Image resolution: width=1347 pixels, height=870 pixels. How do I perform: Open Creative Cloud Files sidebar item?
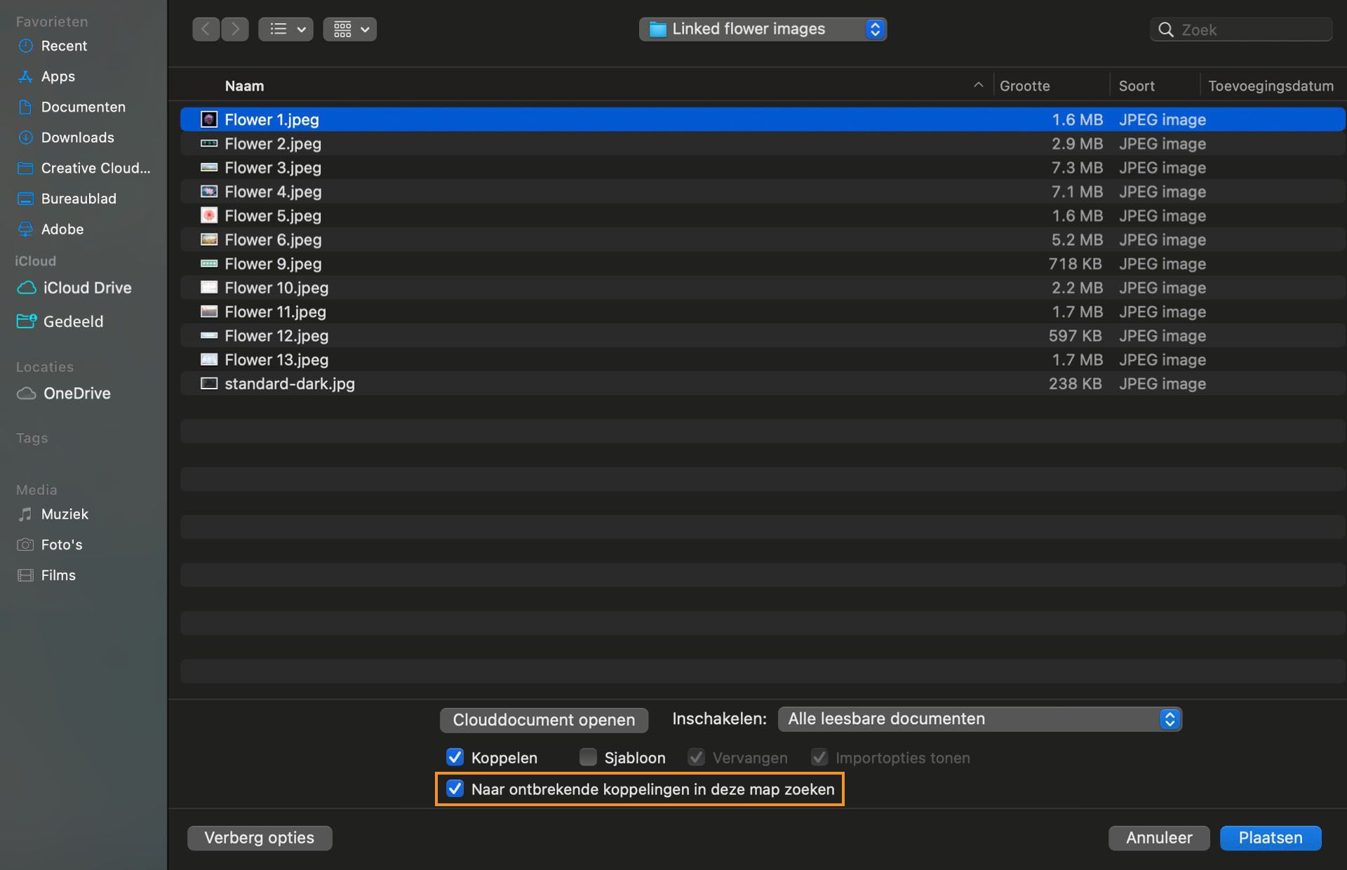[95, 168]
